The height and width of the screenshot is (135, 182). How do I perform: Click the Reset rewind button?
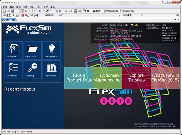click(x=7, y=15)
